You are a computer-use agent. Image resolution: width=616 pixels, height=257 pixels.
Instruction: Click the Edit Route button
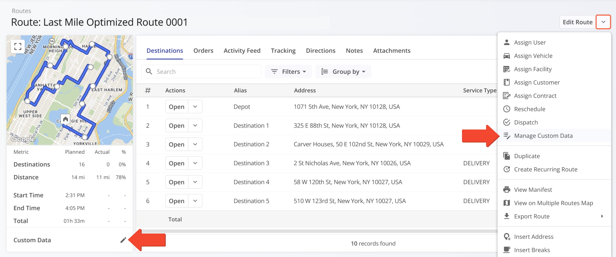pos(577,22)
